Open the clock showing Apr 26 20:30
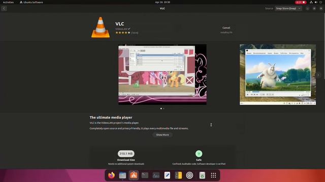325x182 pixels. click(x=162, y=2)
